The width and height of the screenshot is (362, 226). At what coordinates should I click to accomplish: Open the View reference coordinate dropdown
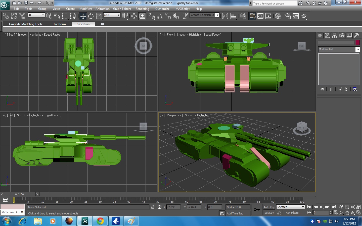112,15
